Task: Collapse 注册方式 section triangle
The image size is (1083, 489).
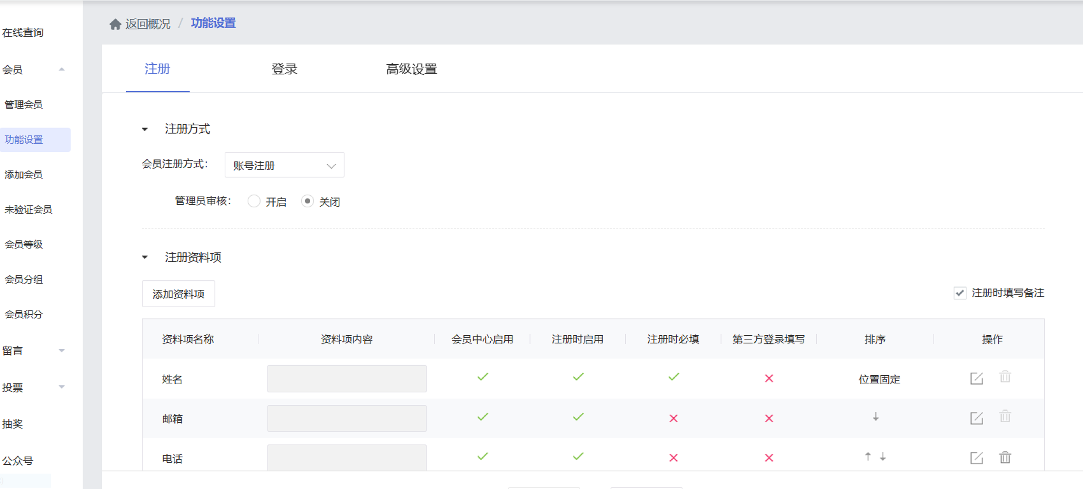Action: point(145,129)
